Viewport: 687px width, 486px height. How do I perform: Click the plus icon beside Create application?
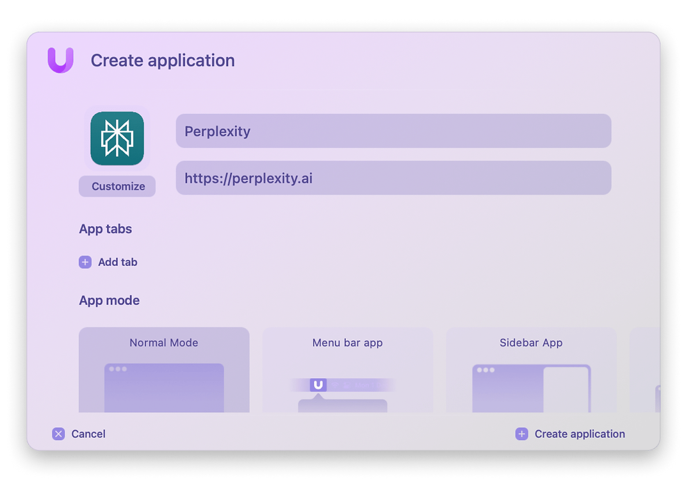pyautogui.click(x=521, y=434)
